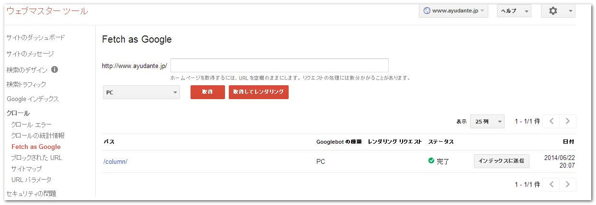Open ブロックされた URL in sidebar
Image resolution: width=596 pixels, height=205 pixels.
coord(36,158)
